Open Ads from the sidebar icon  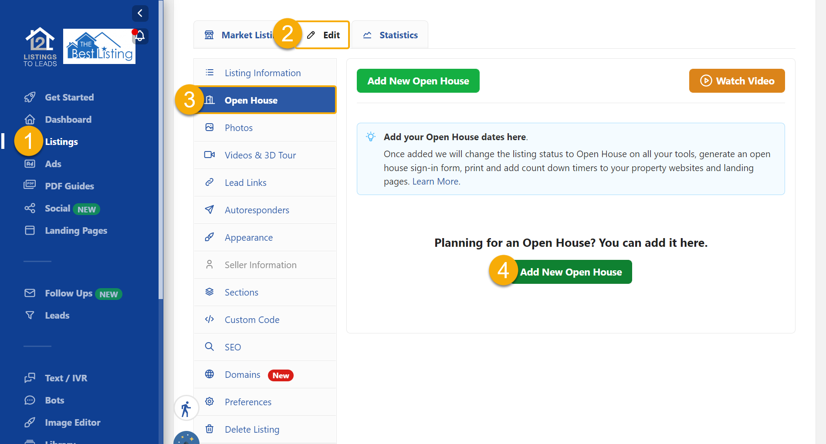30,164
